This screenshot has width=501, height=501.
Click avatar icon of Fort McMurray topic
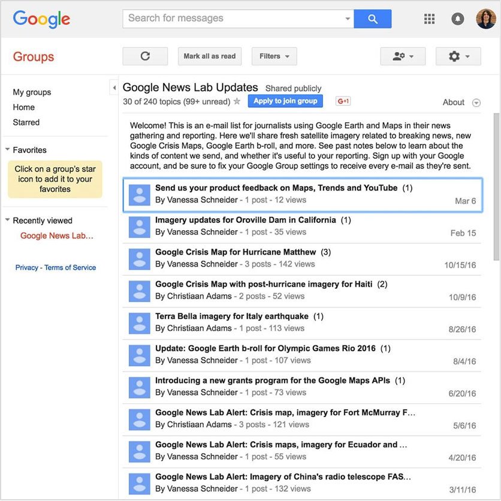coord(139,420)
